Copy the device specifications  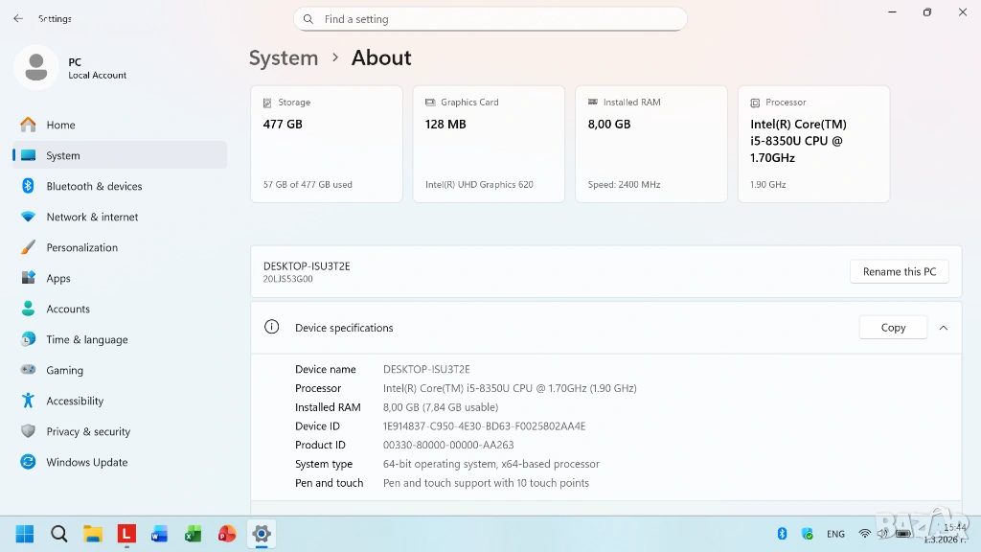click(x=893, y=328)
